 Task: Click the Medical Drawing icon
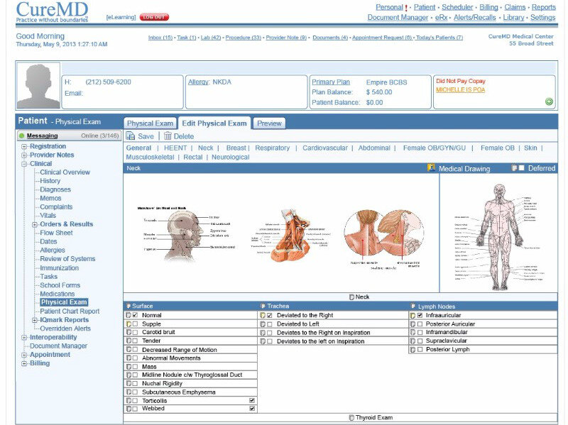click(x=431, y=168)
